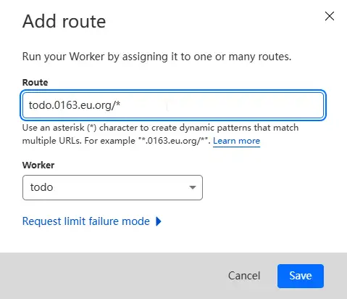Viewport: 347px width, 299px height.
Task: Click the asterisk helper text below Route
Action: point(160,134)
